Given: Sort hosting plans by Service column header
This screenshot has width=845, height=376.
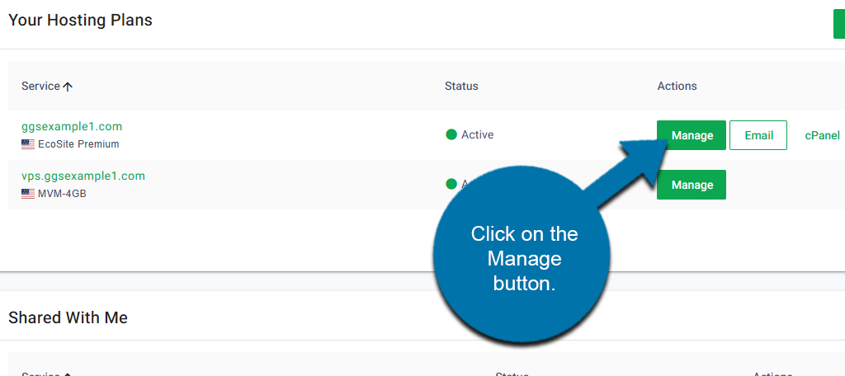Looking at the screenshot, I should [x=40, y=87].
